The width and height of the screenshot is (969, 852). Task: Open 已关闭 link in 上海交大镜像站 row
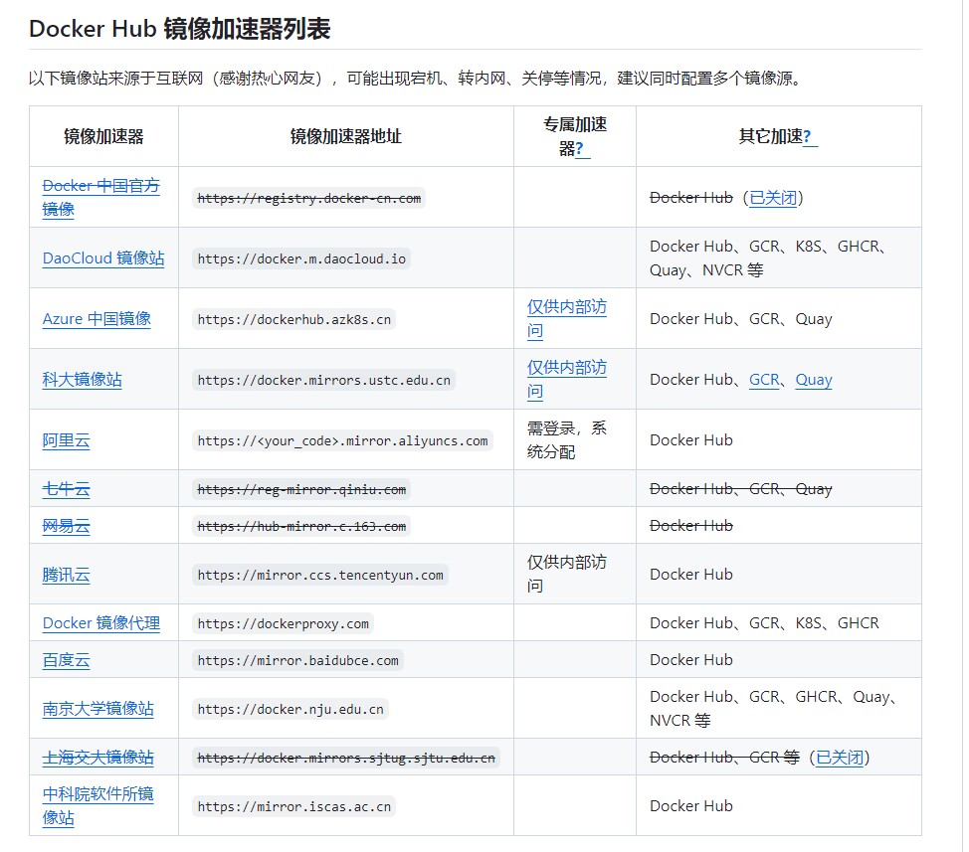[840, 758]
